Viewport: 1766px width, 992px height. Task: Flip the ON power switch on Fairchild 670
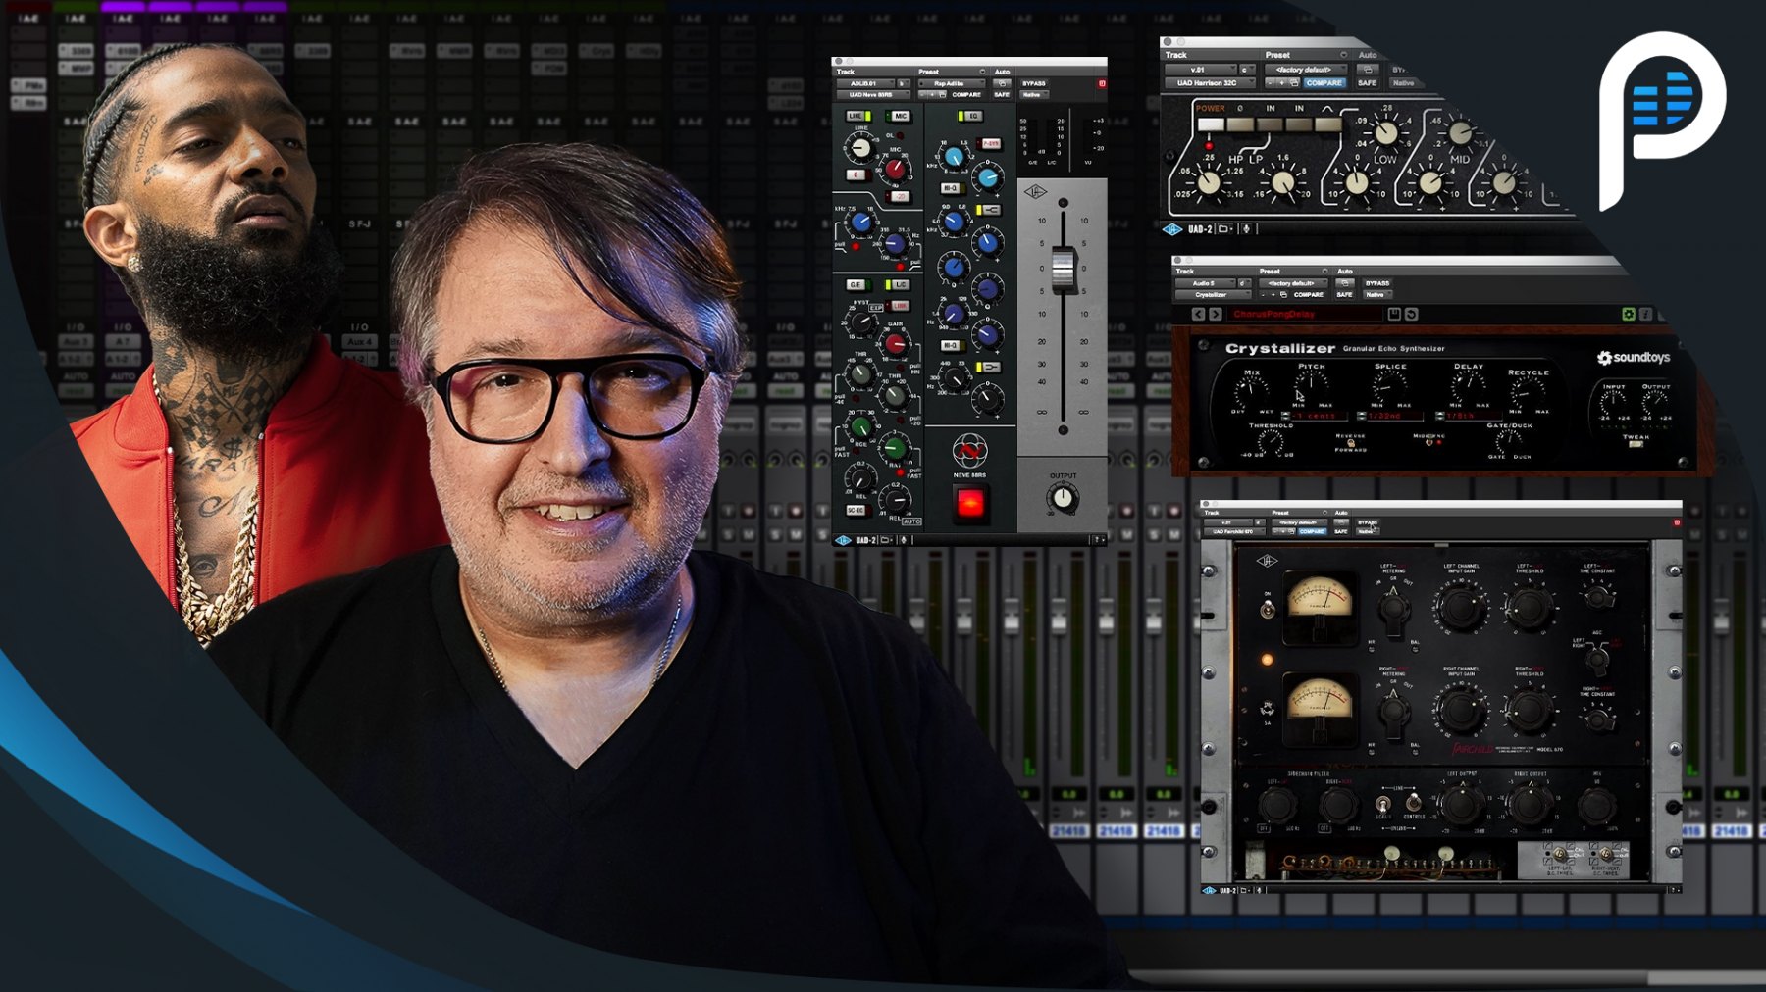point(1268,610)
